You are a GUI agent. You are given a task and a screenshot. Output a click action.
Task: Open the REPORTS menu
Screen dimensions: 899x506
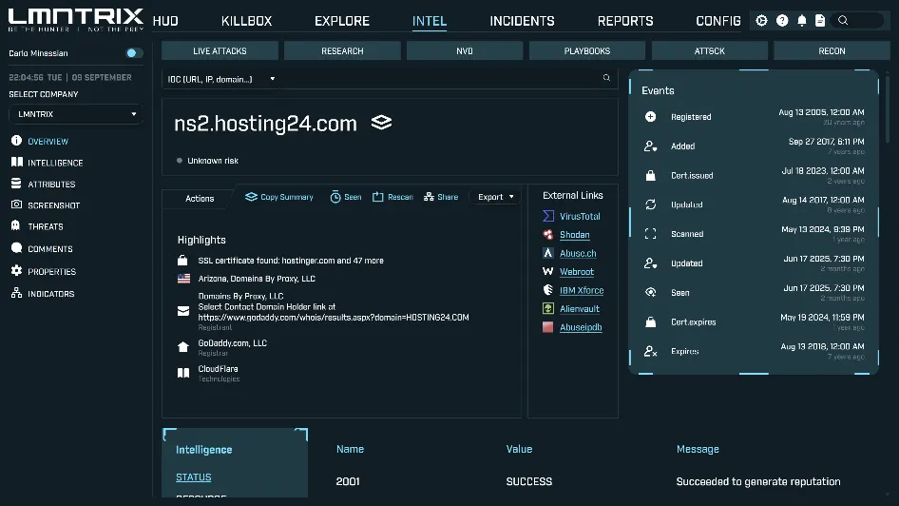625,21
